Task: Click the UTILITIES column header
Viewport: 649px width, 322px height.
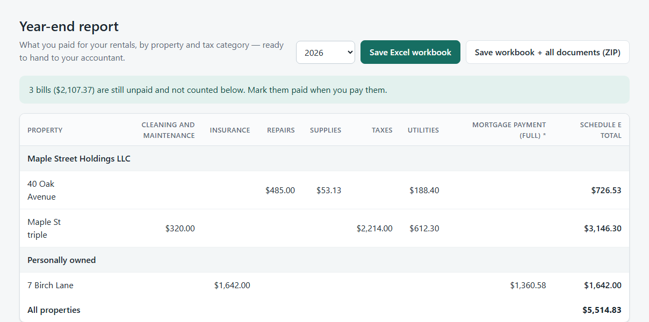Action: (x=423, y=130)
